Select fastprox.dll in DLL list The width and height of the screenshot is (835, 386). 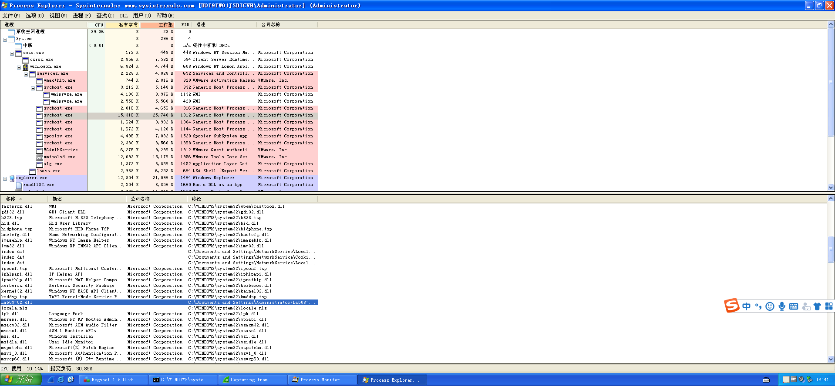[159, 206]
